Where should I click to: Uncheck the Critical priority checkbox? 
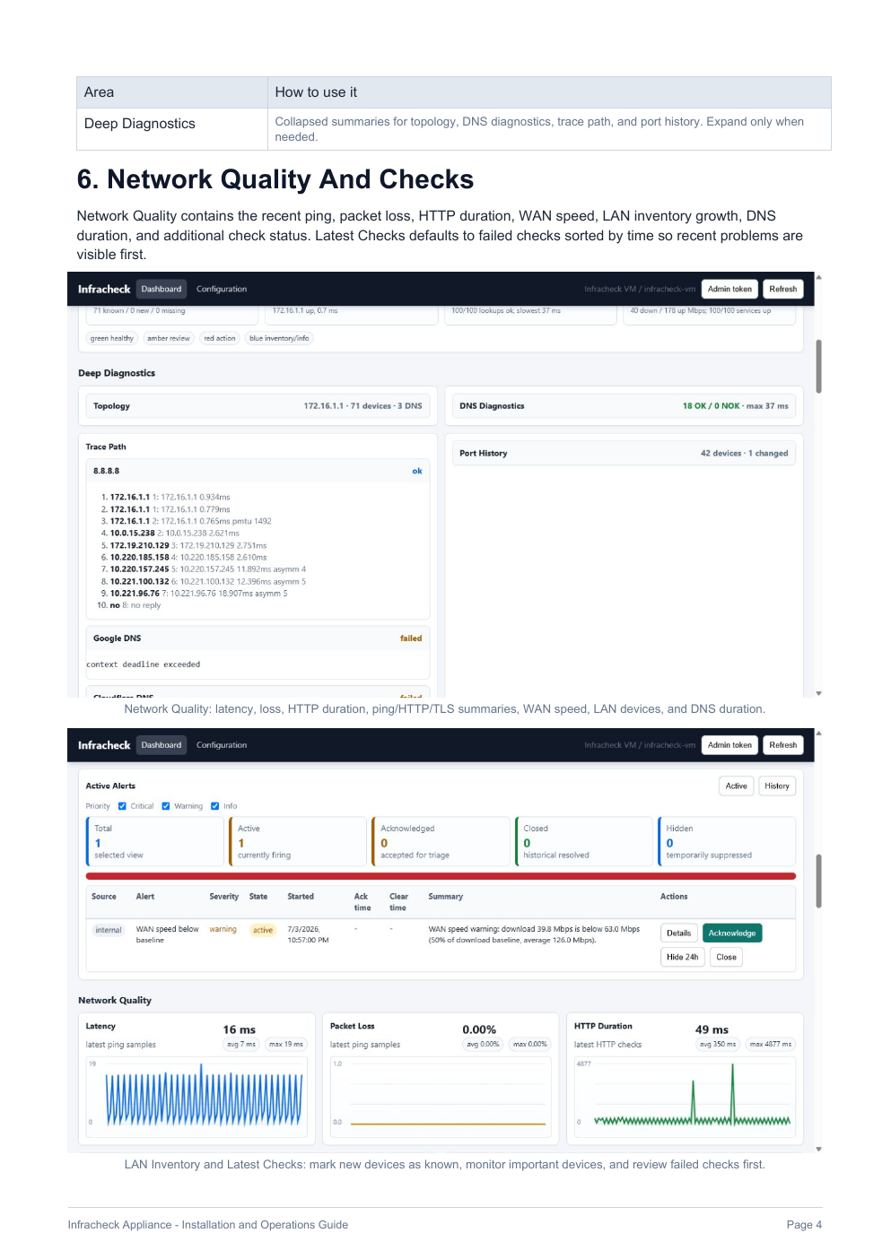[123, 806]
